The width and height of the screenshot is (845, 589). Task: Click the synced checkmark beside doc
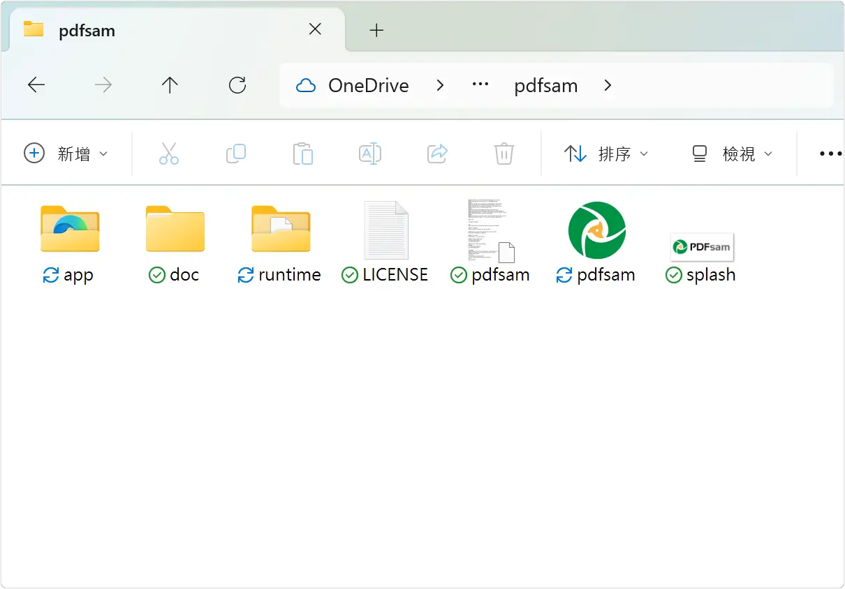click(x=157, y=276)
